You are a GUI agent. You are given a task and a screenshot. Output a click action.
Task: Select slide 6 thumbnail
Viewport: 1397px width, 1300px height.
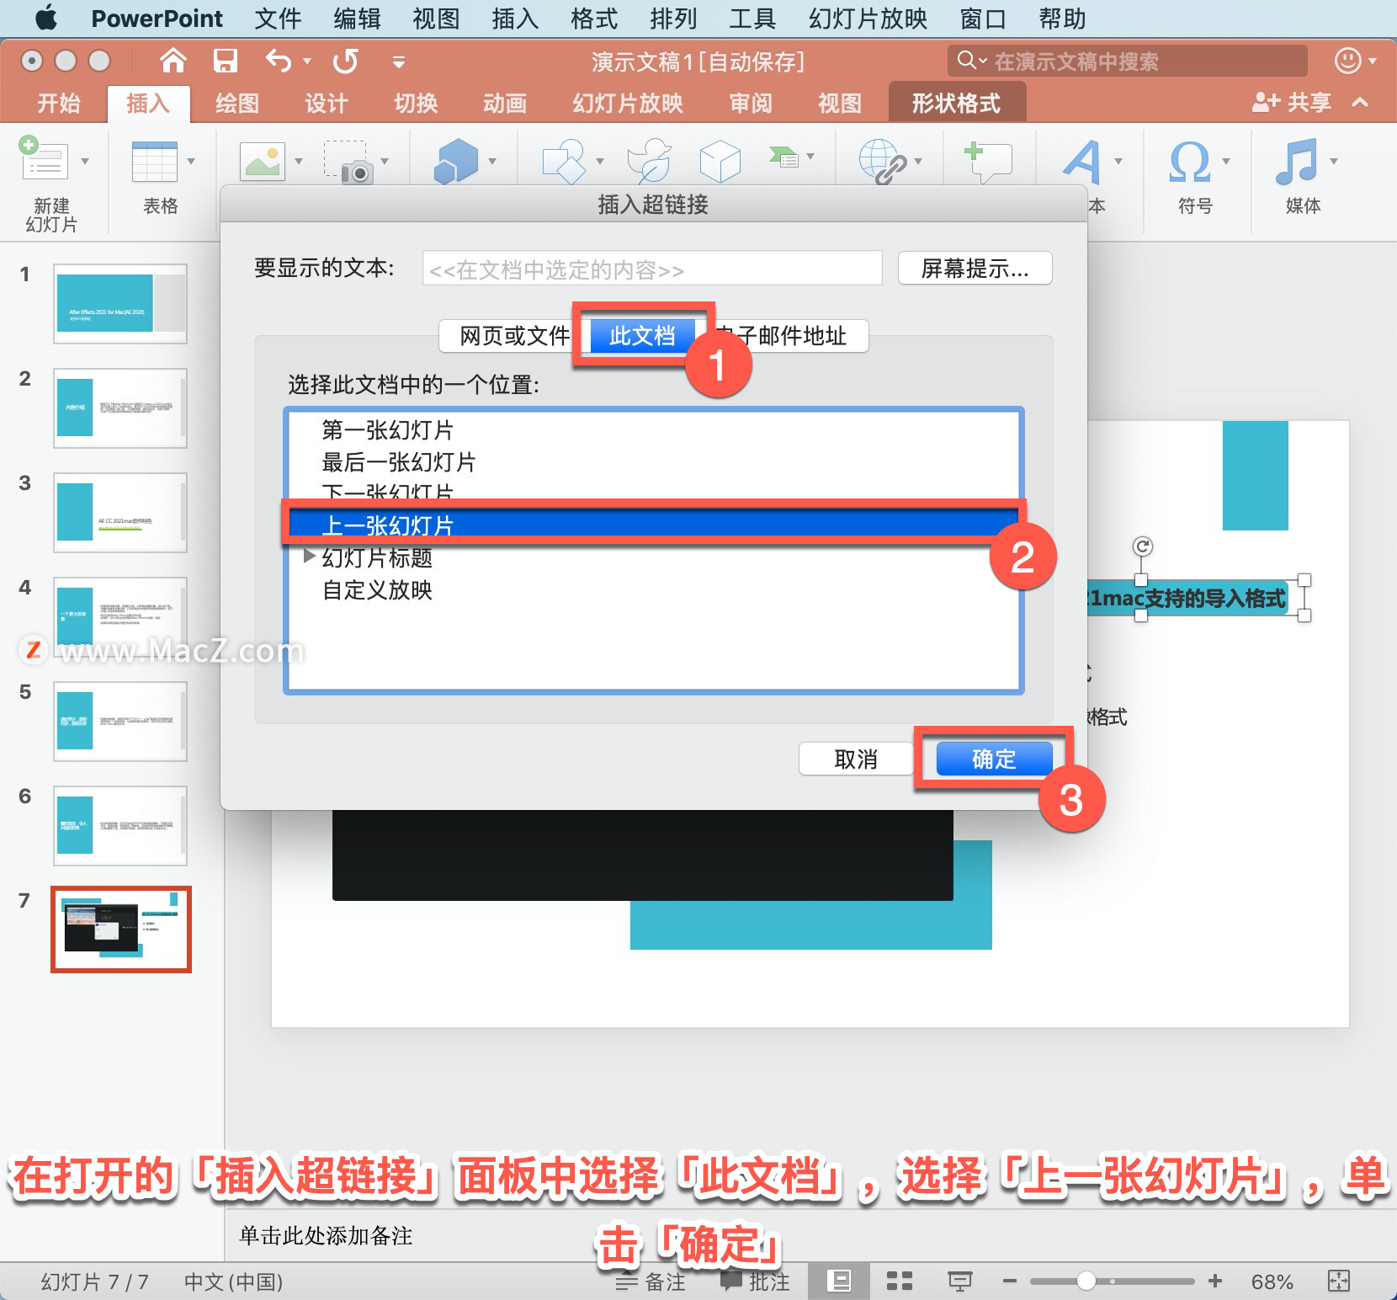(x=120, y=826)
